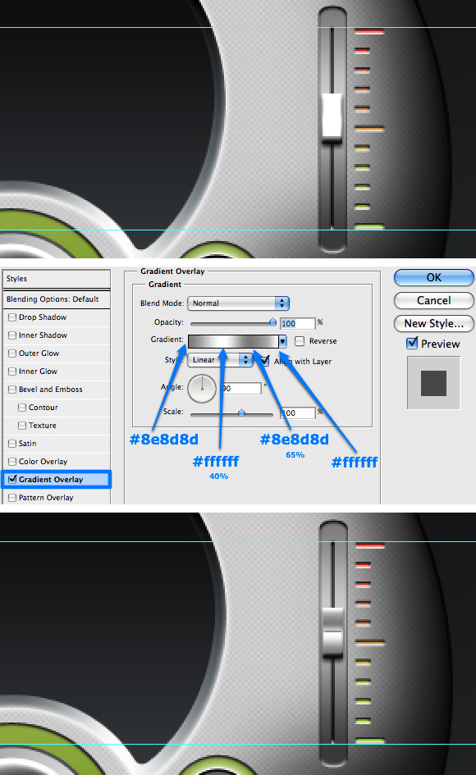Click the New Style... button
This screenshot has height=775, width=476.
[x=433, y=324]
